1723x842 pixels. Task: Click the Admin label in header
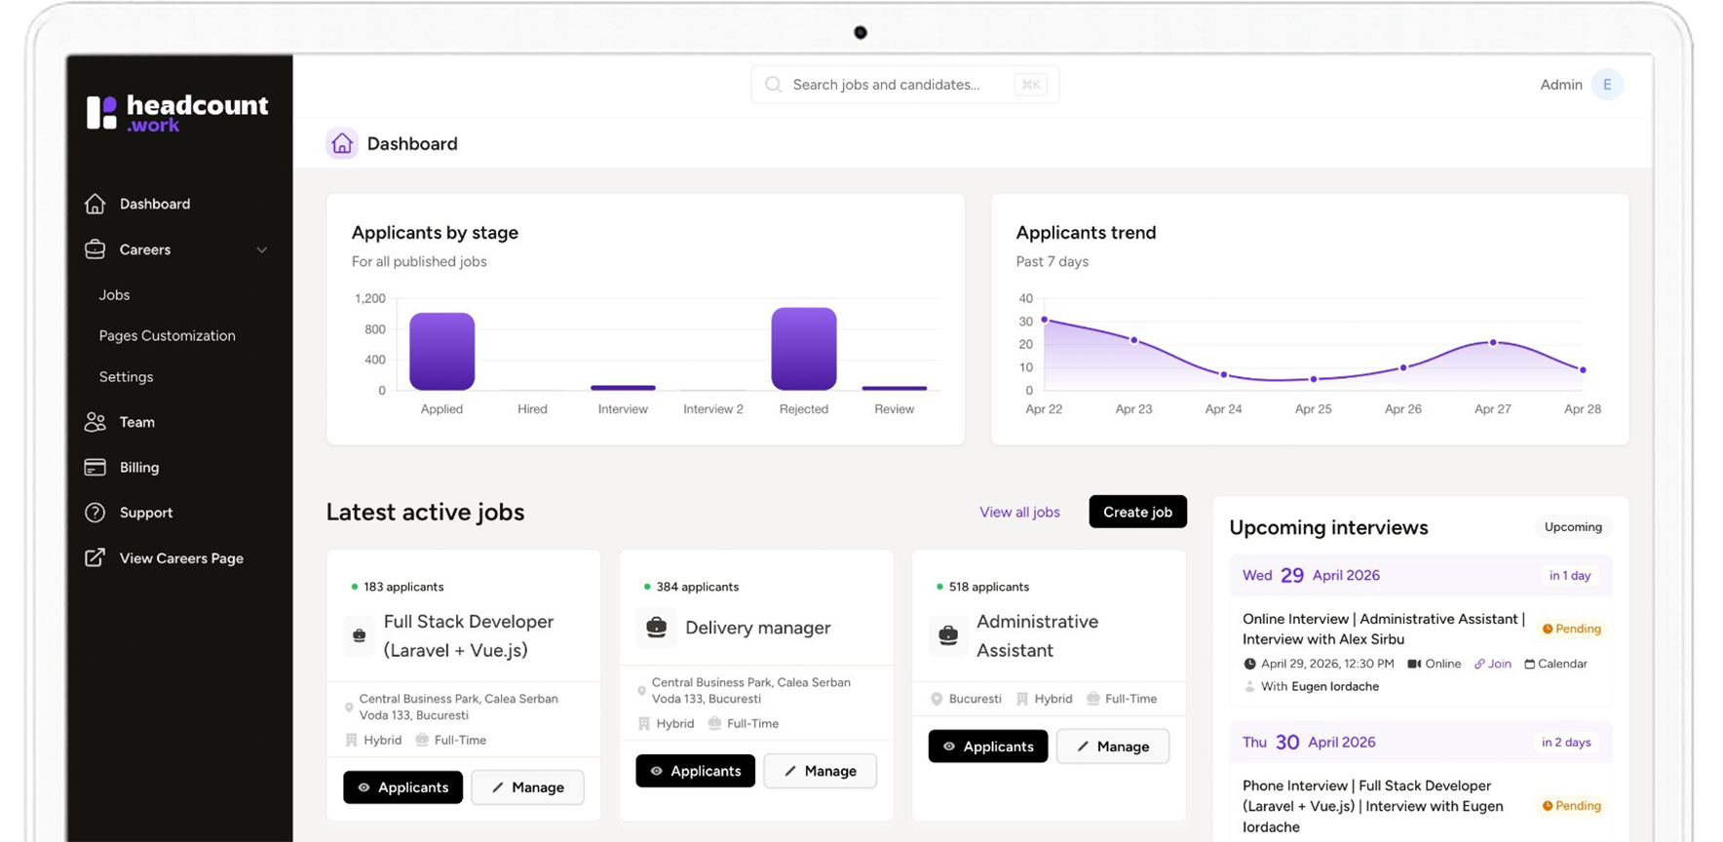point(1560,85)
